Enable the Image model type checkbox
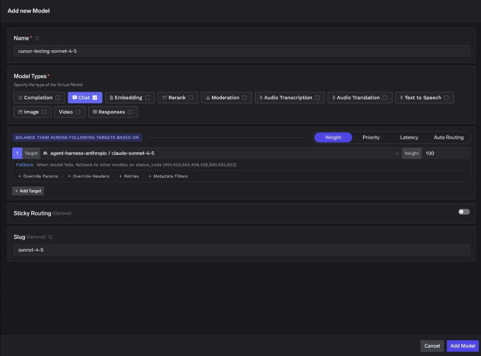 [x=44, y=112]
